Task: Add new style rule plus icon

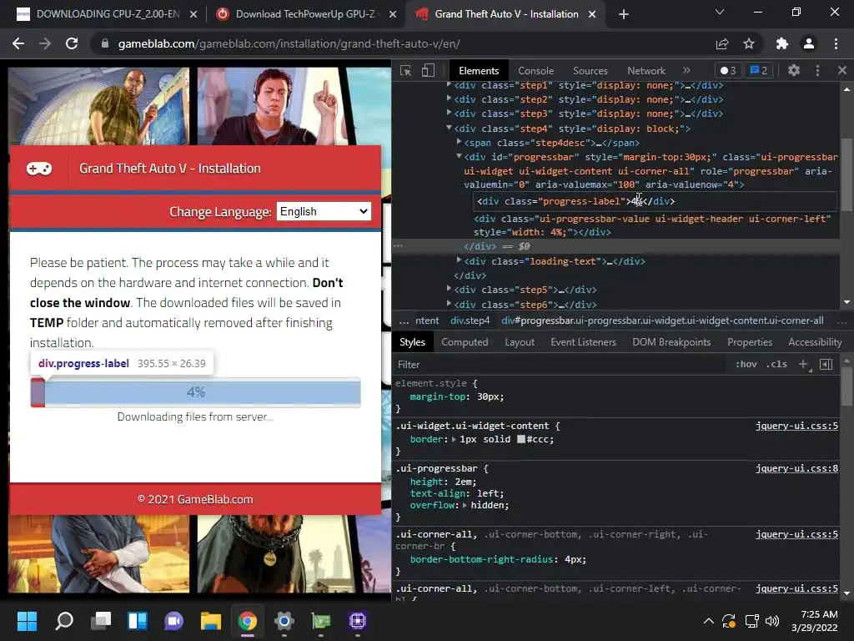Action: point(803,364)
